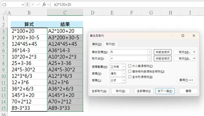Click the 取代(R) button
This screenshot has height=116, width=204.
[x=120, y=91]
